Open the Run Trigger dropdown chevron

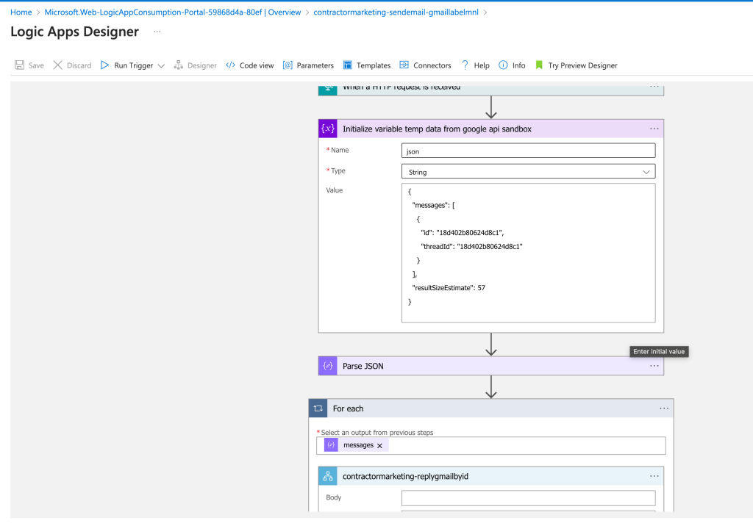pos(161,66)
